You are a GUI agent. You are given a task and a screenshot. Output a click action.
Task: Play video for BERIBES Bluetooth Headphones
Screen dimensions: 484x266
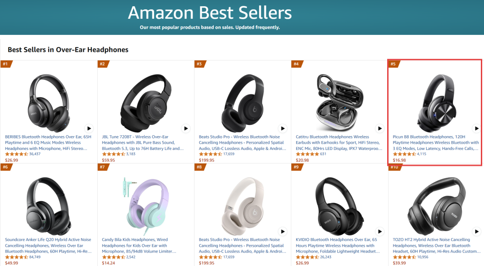point(89,129)
